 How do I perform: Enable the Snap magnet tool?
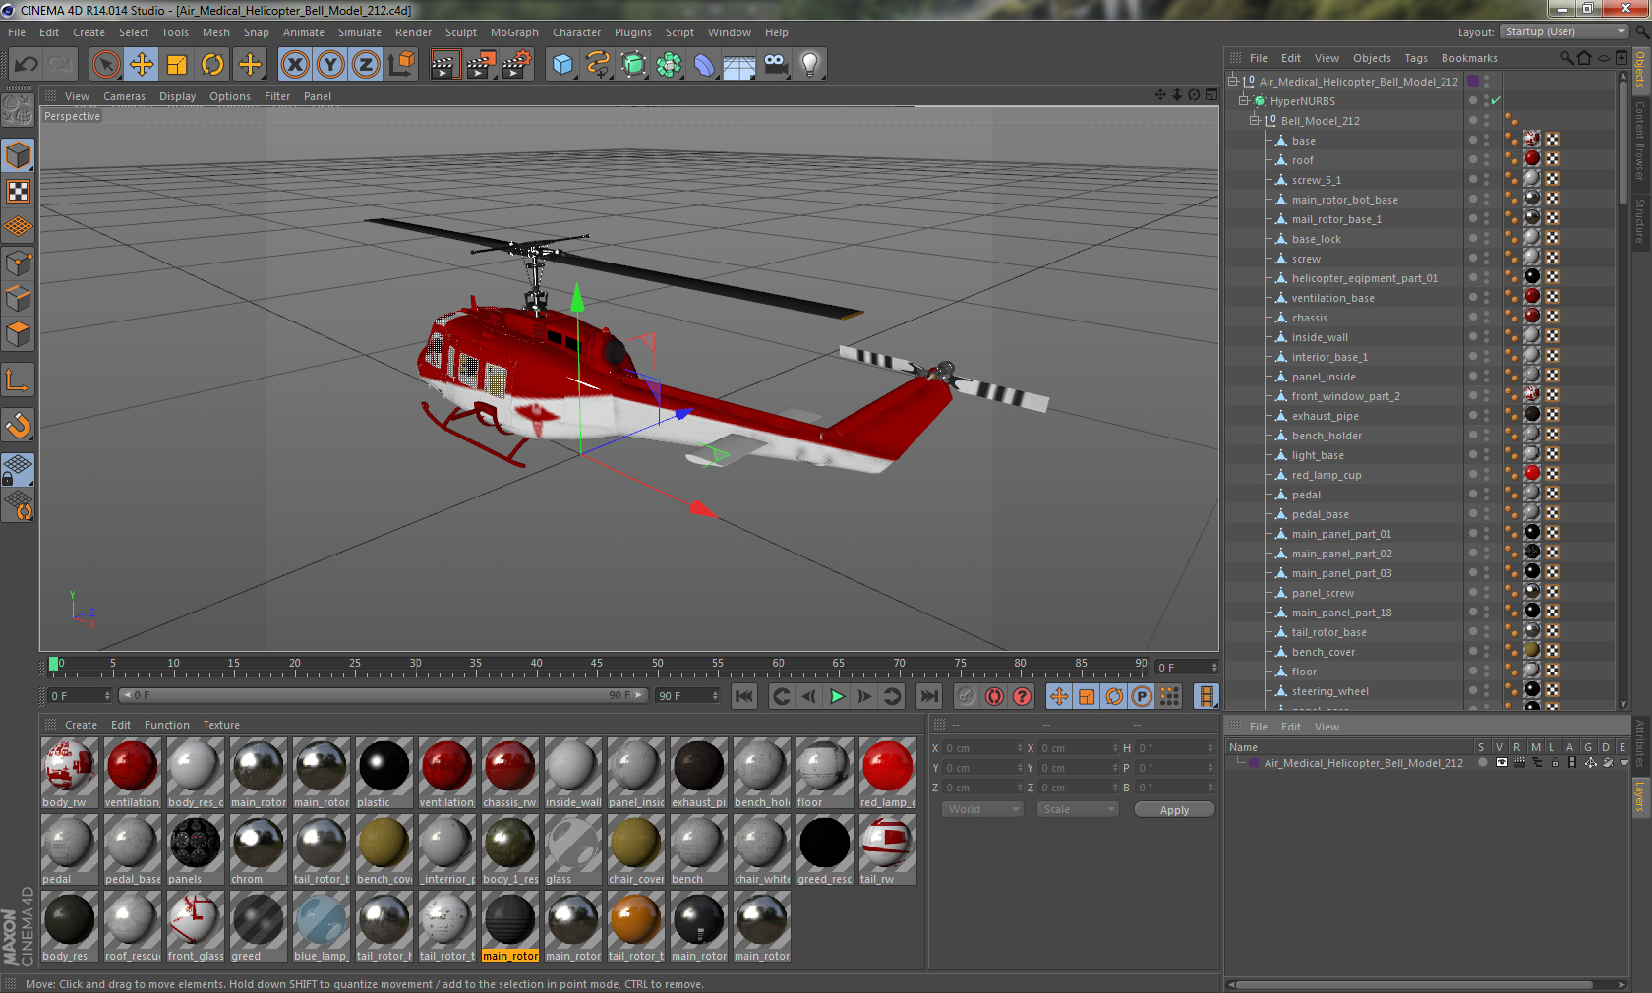coord(18,425)
